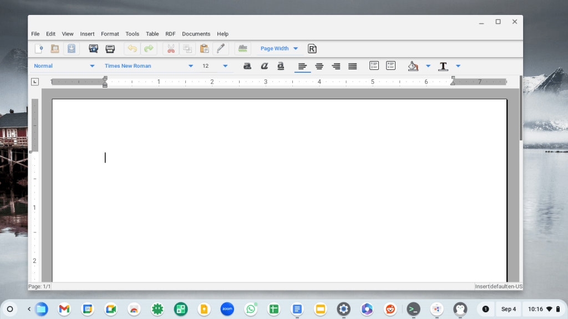The height and width of the screenshot is (319, 568).
Task: Open the Files app in the shelf
Action: point(42,309)
